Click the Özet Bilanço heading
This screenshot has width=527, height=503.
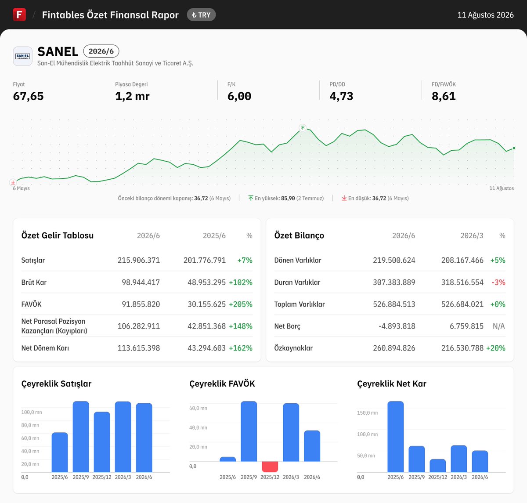tap(299, 235)
